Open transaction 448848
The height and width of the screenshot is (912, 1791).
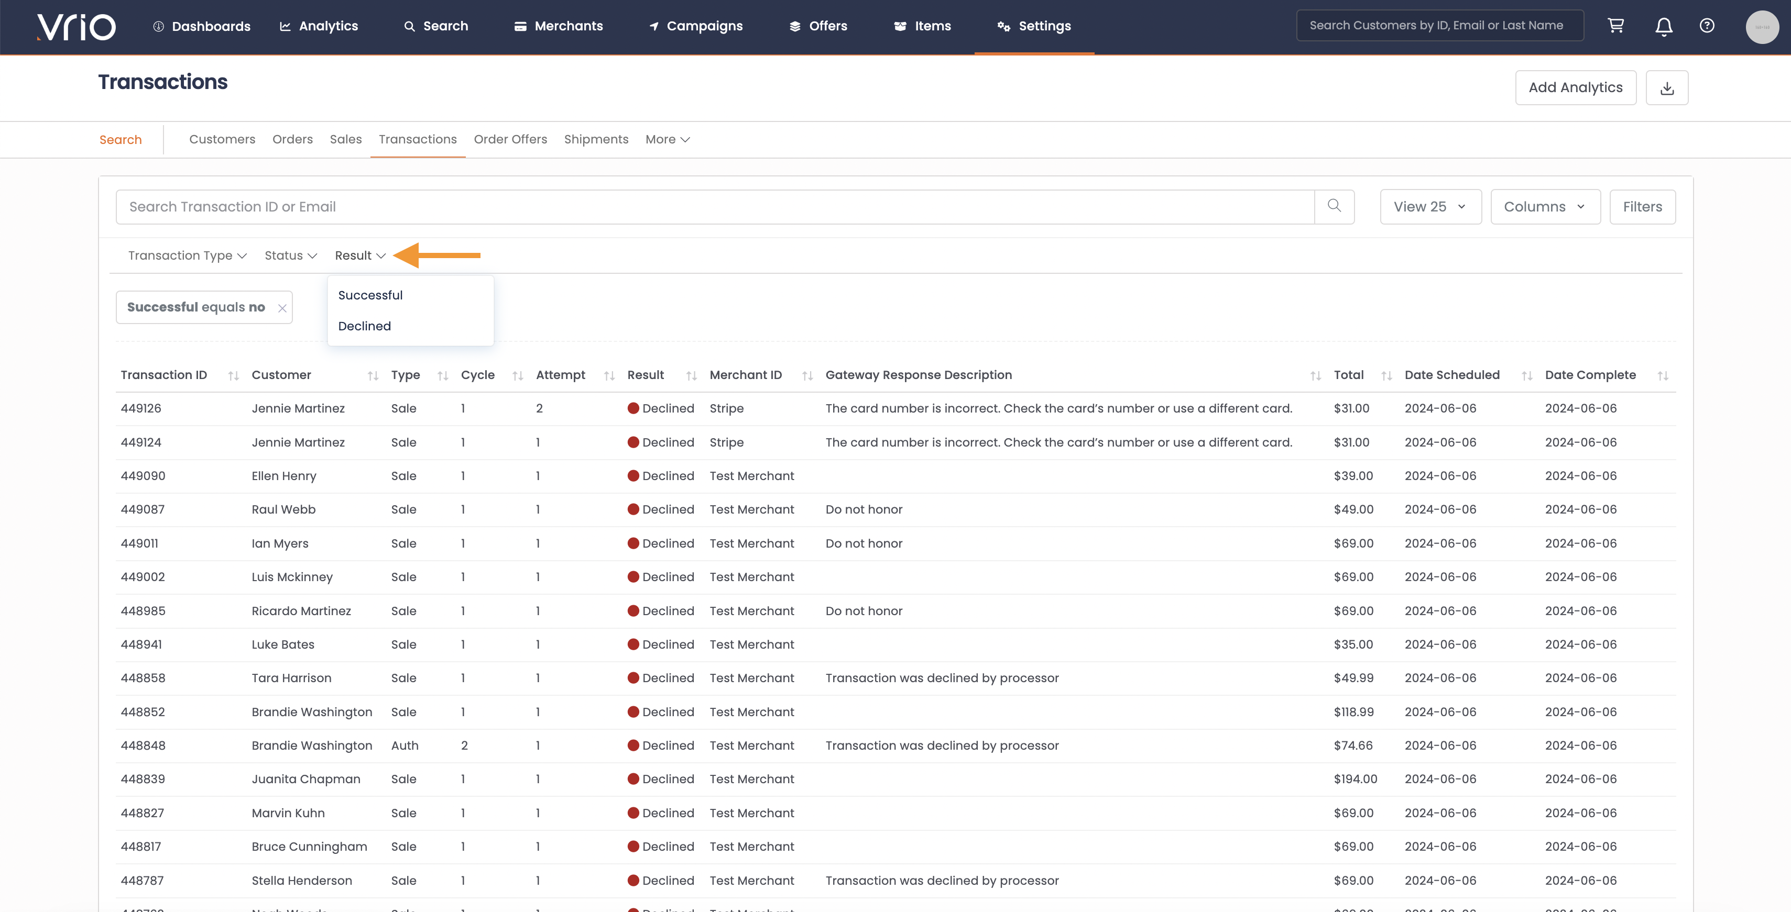click(143, 746)
